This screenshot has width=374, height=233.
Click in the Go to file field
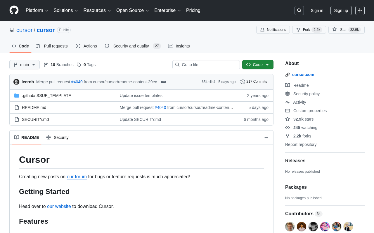pyautogui.click(x=206, y=65)
